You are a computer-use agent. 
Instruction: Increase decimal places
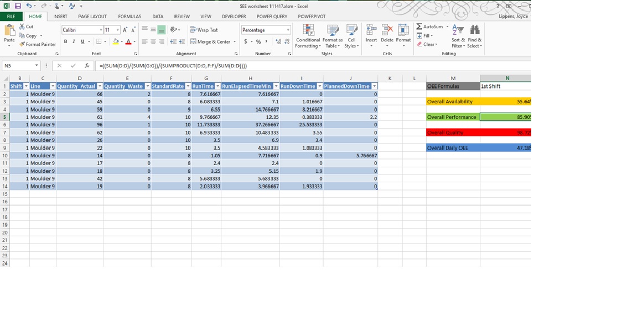click(x=278, y=41)
